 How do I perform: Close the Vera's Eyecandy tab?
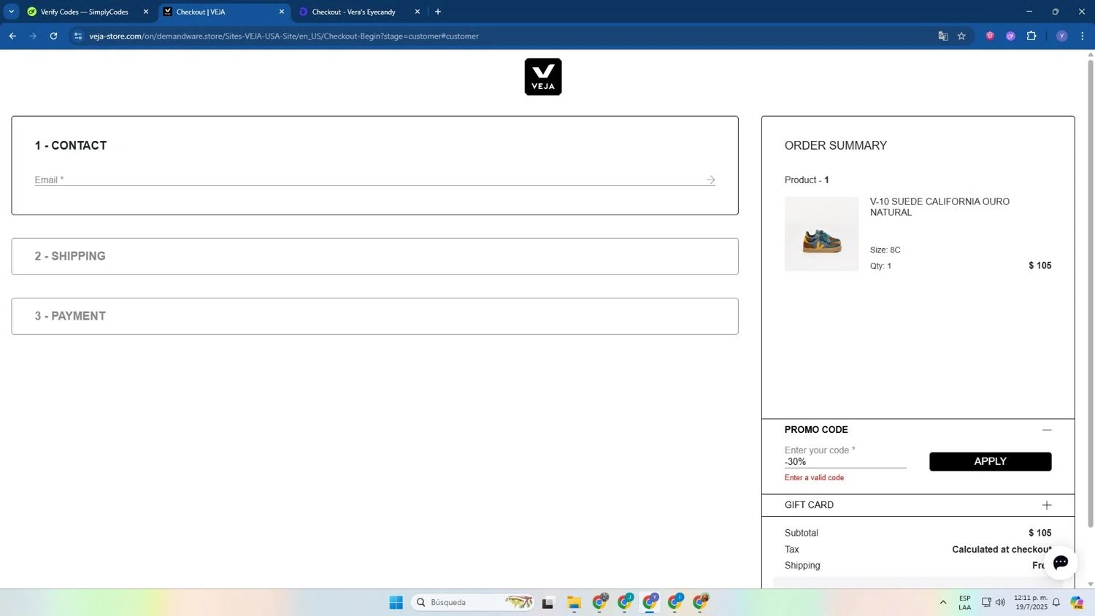click(x=417, y=12)
